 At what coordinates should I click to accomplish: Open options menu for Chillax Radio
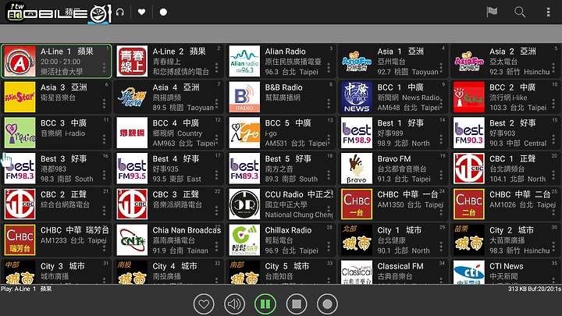(329, 247)
